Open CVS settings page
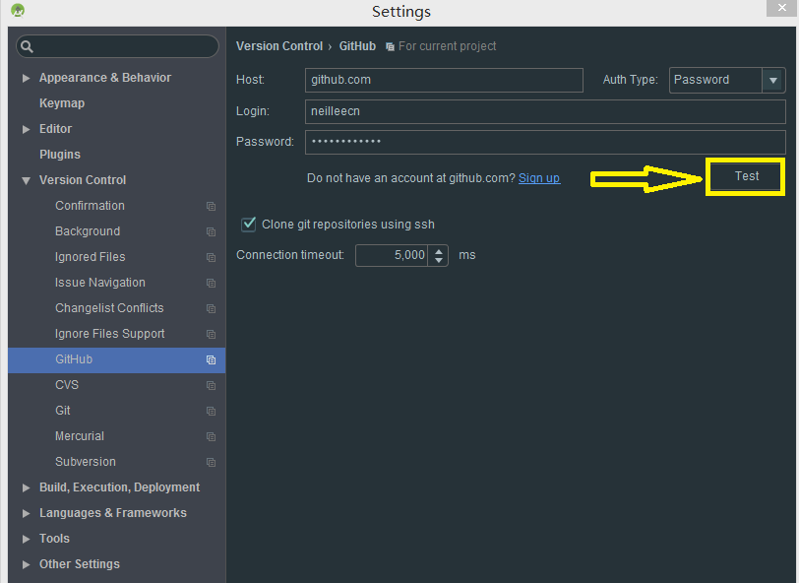Image resolution: width=799 pixels, height=583 pixels. pos(67,385)
